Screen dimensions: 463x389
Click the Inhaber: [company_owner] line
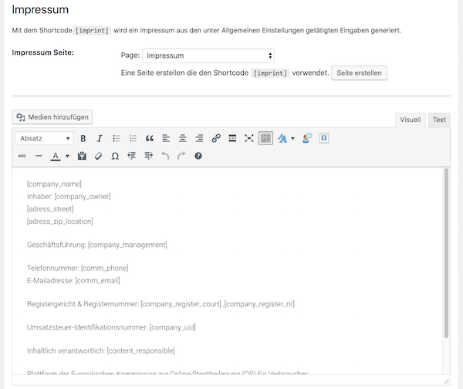69,196
